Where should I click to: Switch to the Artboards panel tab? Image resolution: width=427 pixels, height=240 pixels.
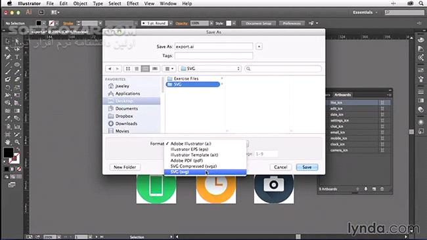[x=342, y=95]
